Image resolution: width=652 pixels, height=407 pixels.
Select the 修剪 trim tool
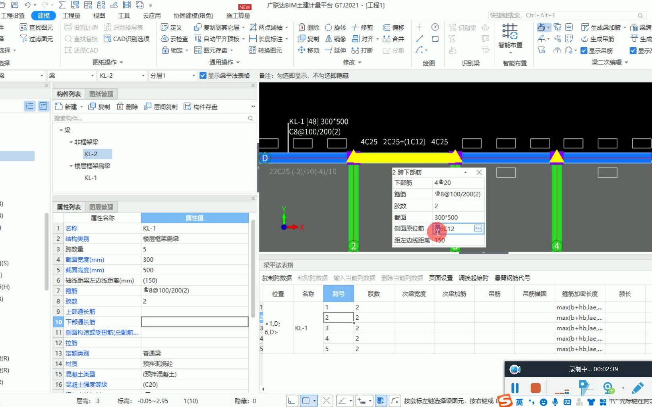[x=362, y=27]
